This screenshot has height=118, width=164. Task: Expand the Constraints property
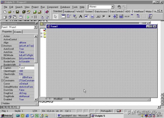(x=2, y=80)
